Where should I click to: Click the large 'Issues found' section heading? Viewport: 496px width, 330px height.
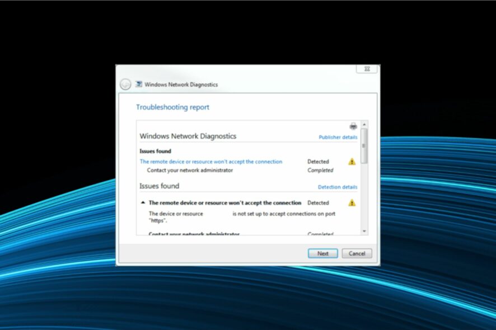pyautogui.click(x=160, y=186)
